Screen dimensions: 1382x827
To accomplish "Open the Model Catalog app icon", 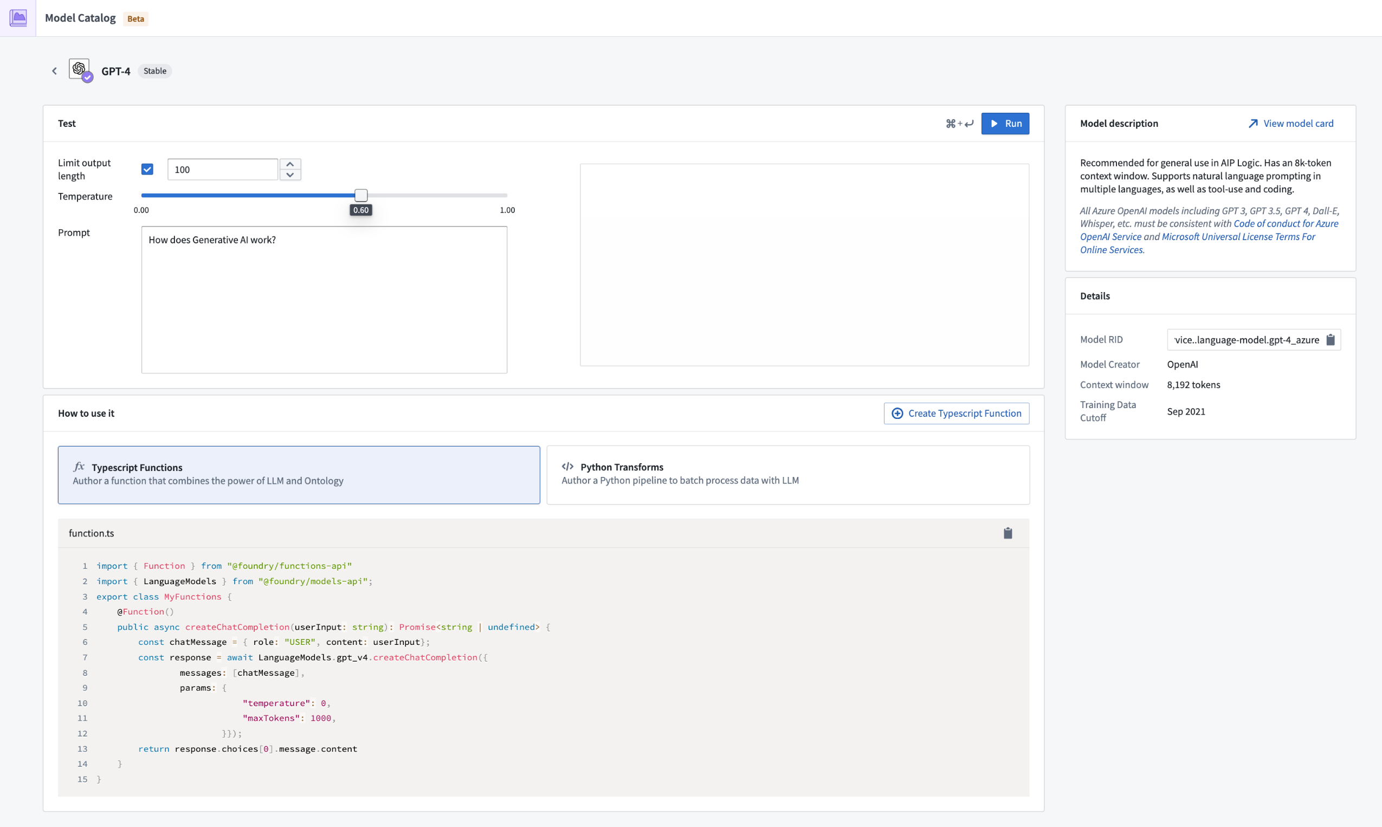I will click(x=18, y=18).
